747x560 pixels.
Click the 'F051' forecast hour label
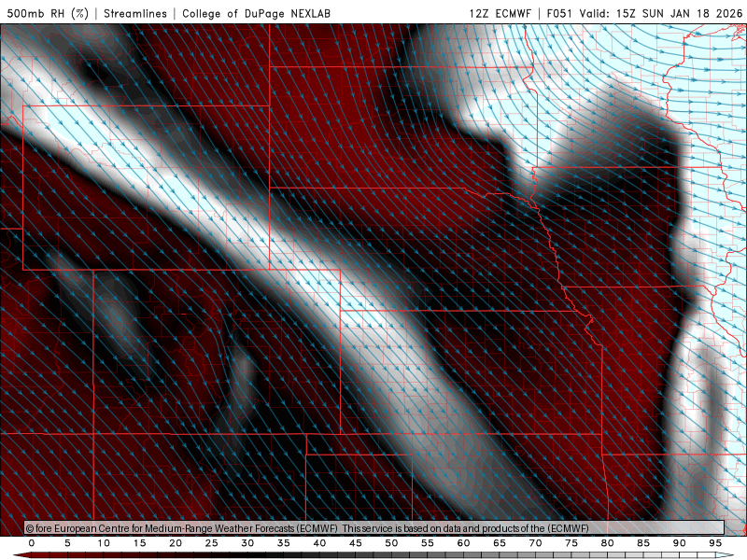pos(559,13)
